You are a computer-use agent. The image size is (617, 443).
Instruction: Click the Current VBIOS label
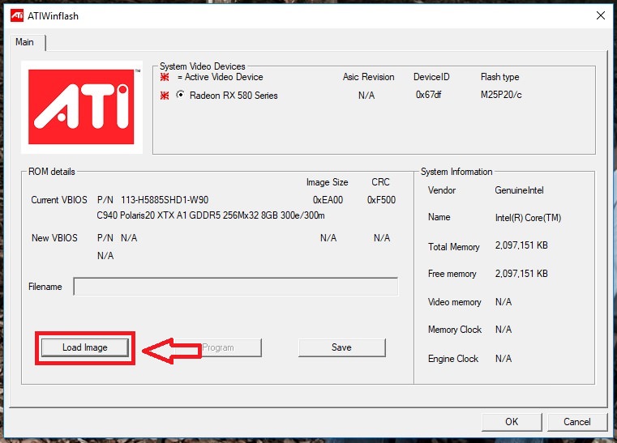(x=59, y=200)
